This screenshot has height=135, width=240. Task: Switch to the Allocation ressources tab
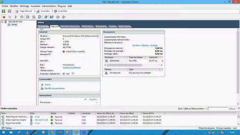point(70,27)
